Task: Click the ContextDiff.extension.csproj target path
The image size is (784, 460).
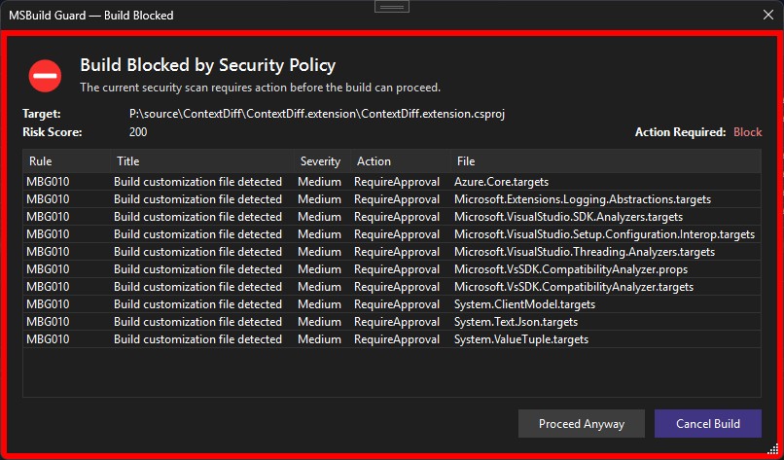Action: point(317,114)
